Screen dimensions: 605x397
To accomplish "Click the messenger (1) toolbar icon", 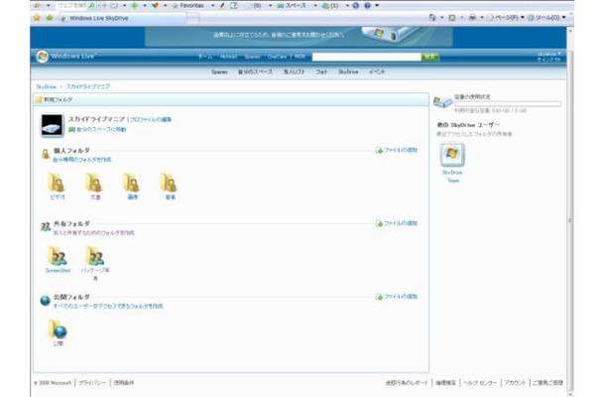I will coord(330,5).
